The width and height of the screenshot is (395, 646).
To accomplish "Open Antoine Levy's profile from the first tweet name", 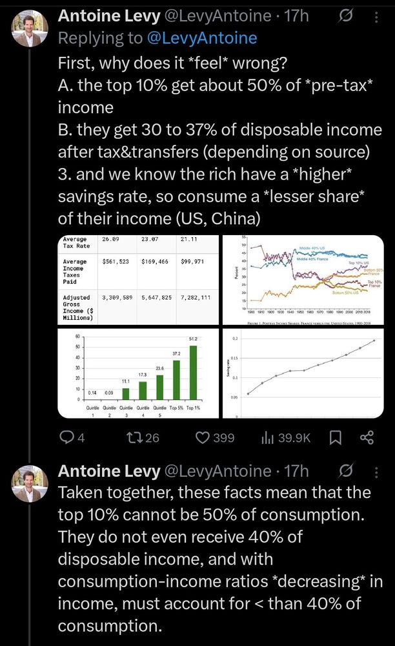I will click(x=109, y=16).
